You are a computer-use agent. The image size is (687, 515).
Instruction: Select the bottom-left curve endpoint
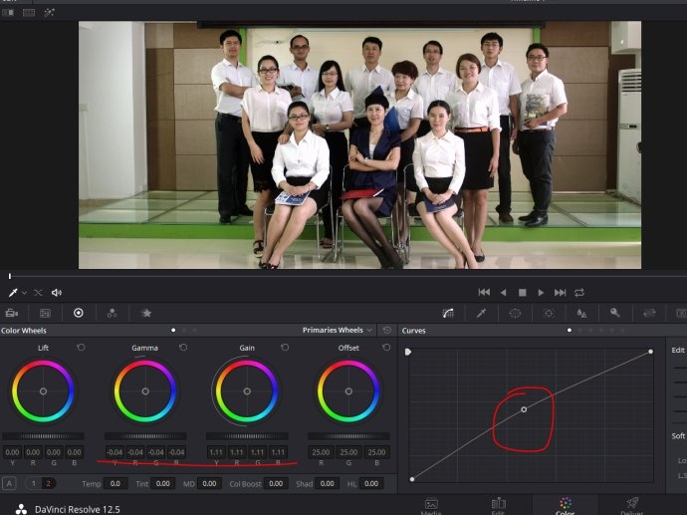[x=412, y=479]
